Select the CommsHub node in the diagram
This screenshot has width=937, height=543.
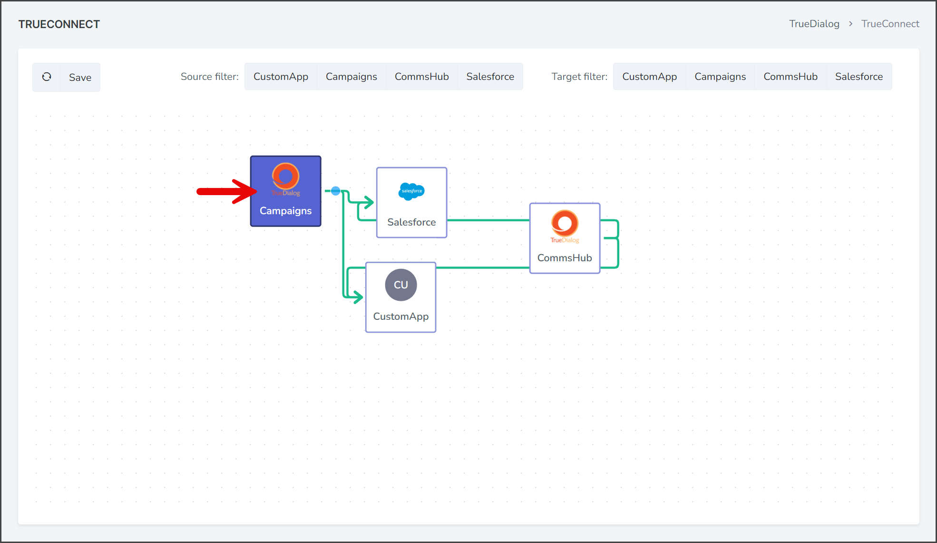coord(565,238)
